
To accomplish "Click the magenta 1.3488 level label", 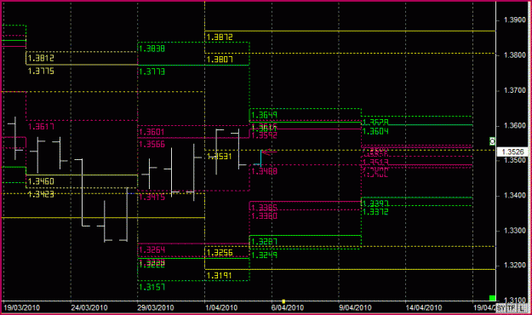I will point(265,171).
